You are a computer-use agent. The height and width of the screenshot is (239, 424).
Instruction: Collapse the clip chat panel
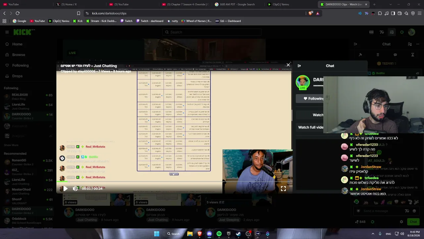[x=299, y=66]
